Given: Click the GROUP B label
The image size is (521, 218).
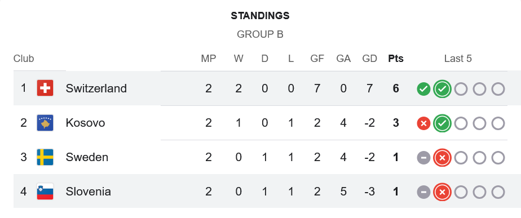Looking at the screenshot, I should (x=260, y=34).
